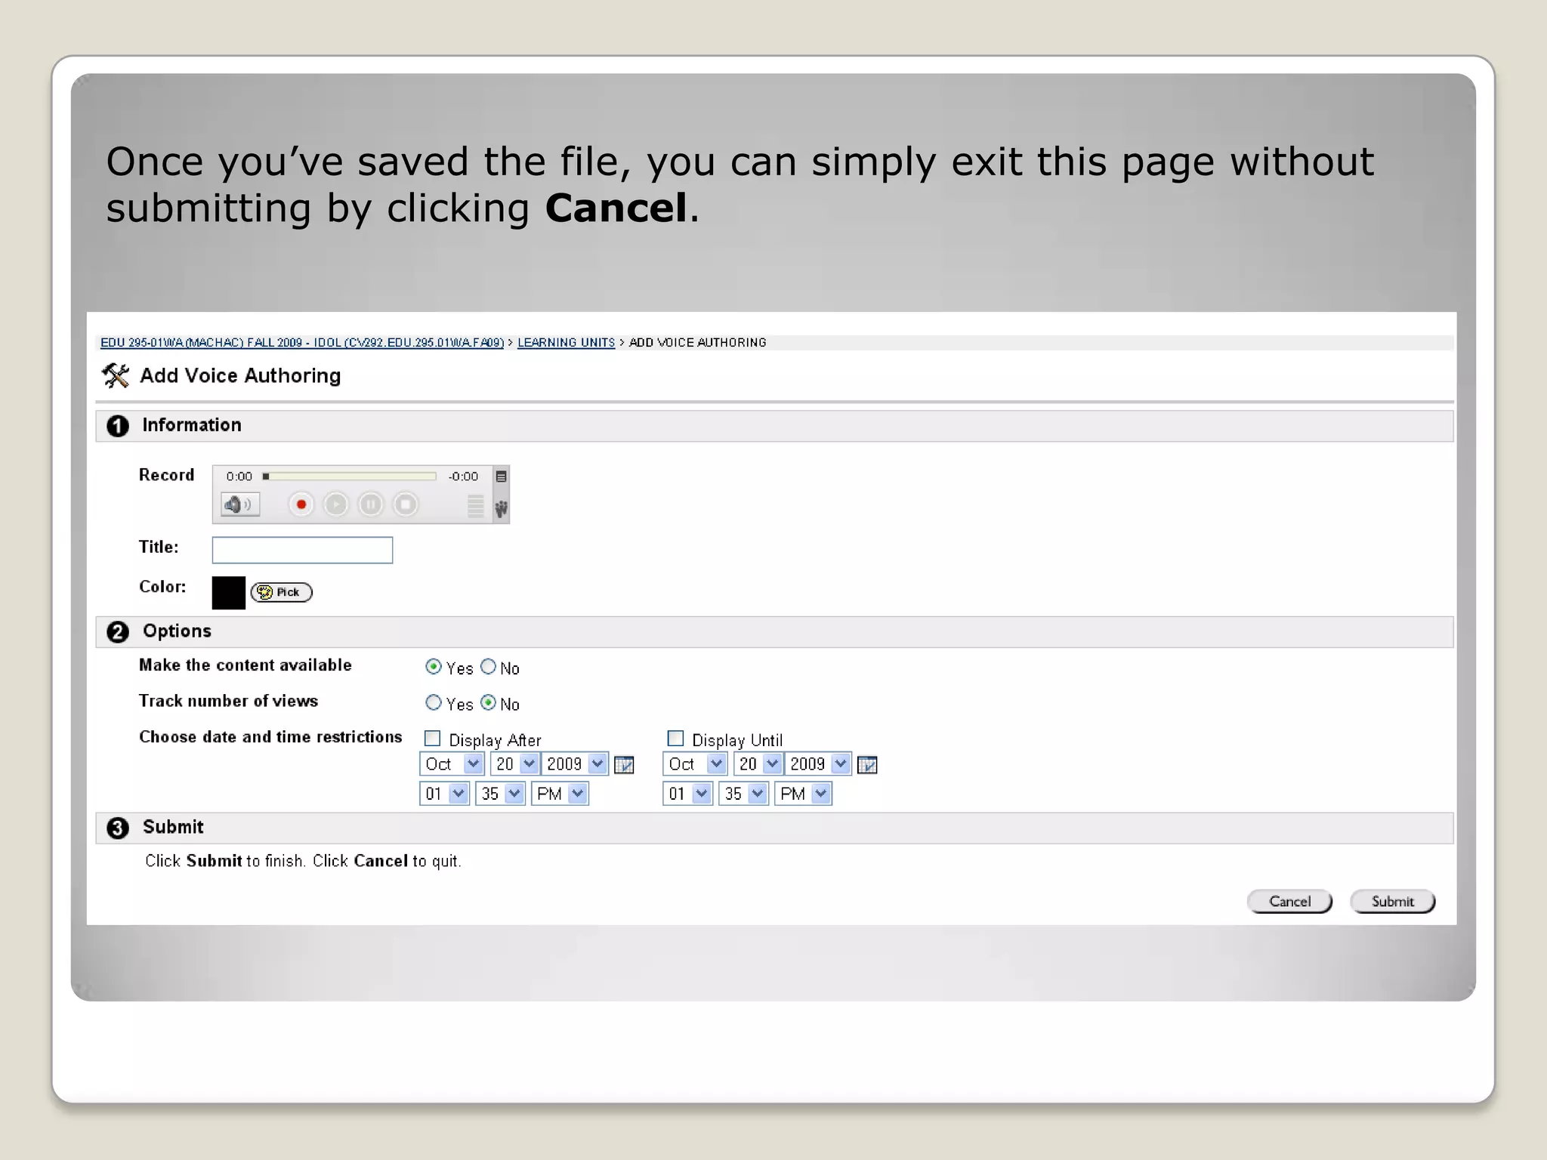Select No for Make the content available

[489, 667]
